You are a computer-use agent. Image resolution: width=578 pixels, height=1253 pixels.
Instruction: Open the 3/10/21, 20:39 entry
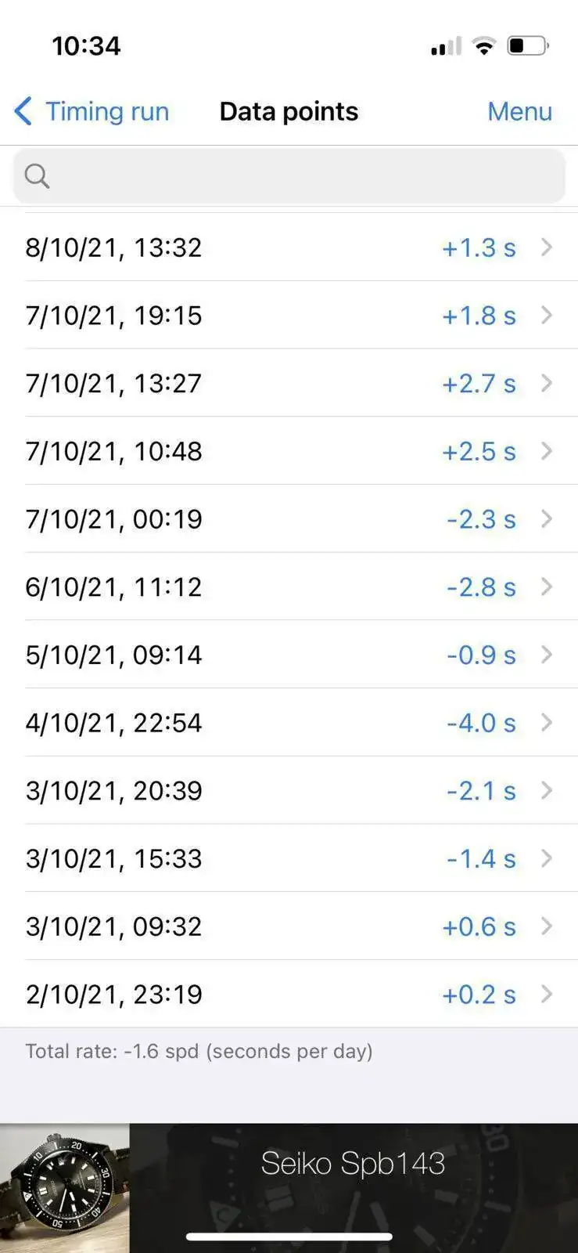tap(289, 790)
